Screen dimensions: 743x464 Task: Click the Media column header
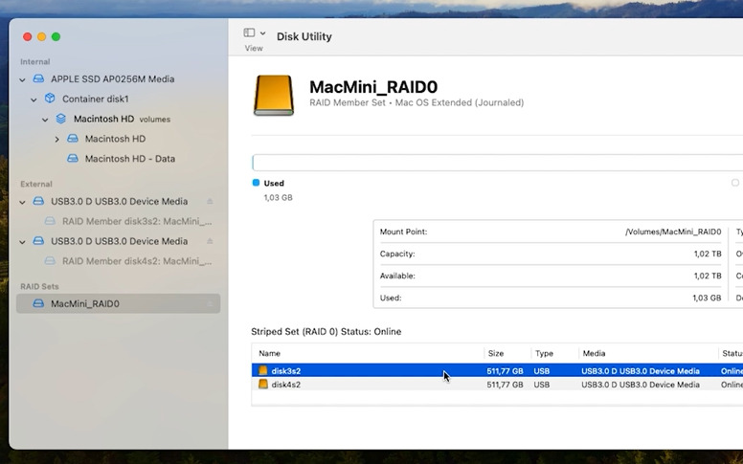point(594,353)
